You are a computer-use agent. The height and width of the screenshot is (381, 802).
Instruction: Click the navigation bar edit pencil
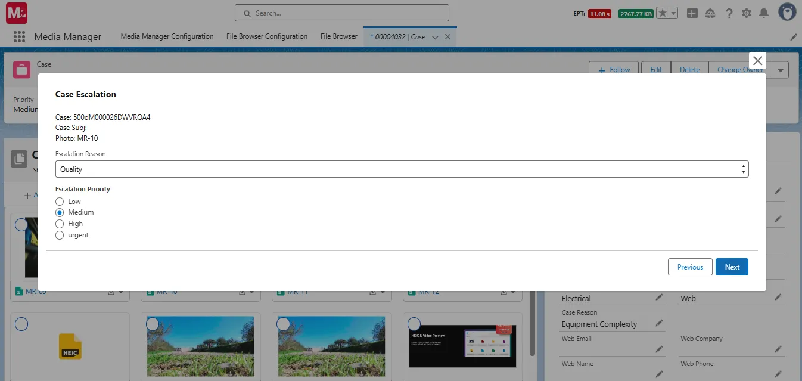794,37
